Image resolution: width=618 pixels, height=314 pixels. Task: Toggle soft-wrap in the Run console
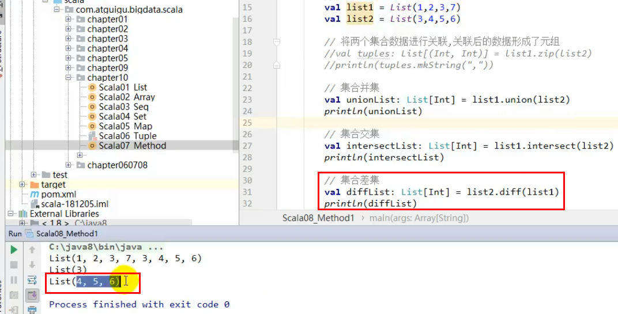point(32,280)
